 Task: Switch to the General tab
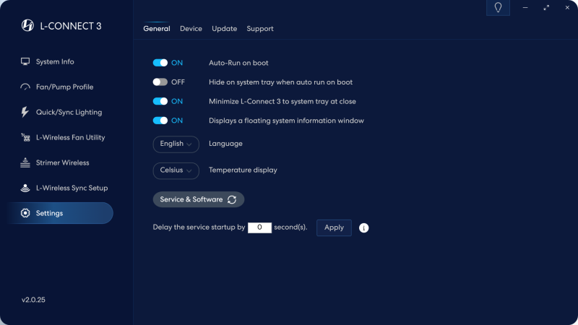point(157,28)
